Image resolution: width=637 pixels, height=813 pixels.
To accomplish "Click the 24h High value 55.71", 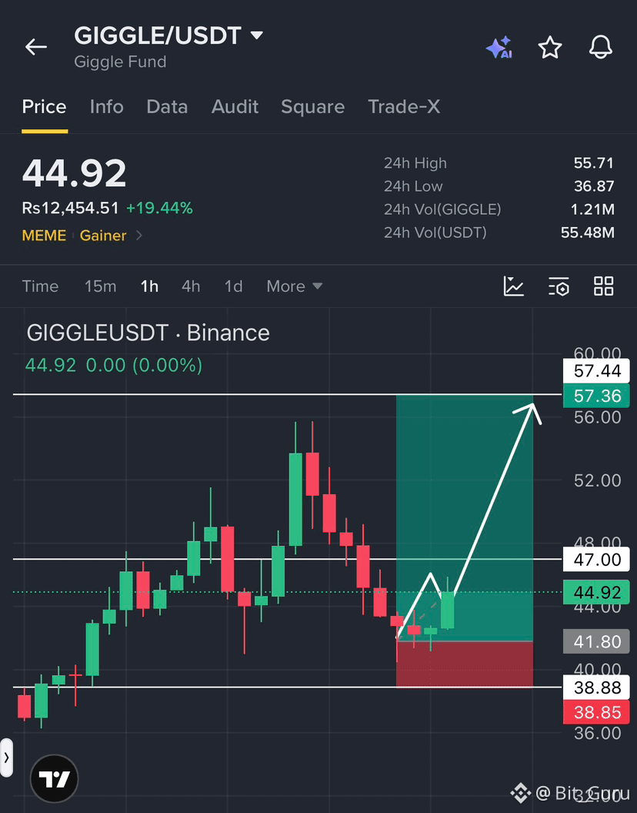I will coord(593,162).
